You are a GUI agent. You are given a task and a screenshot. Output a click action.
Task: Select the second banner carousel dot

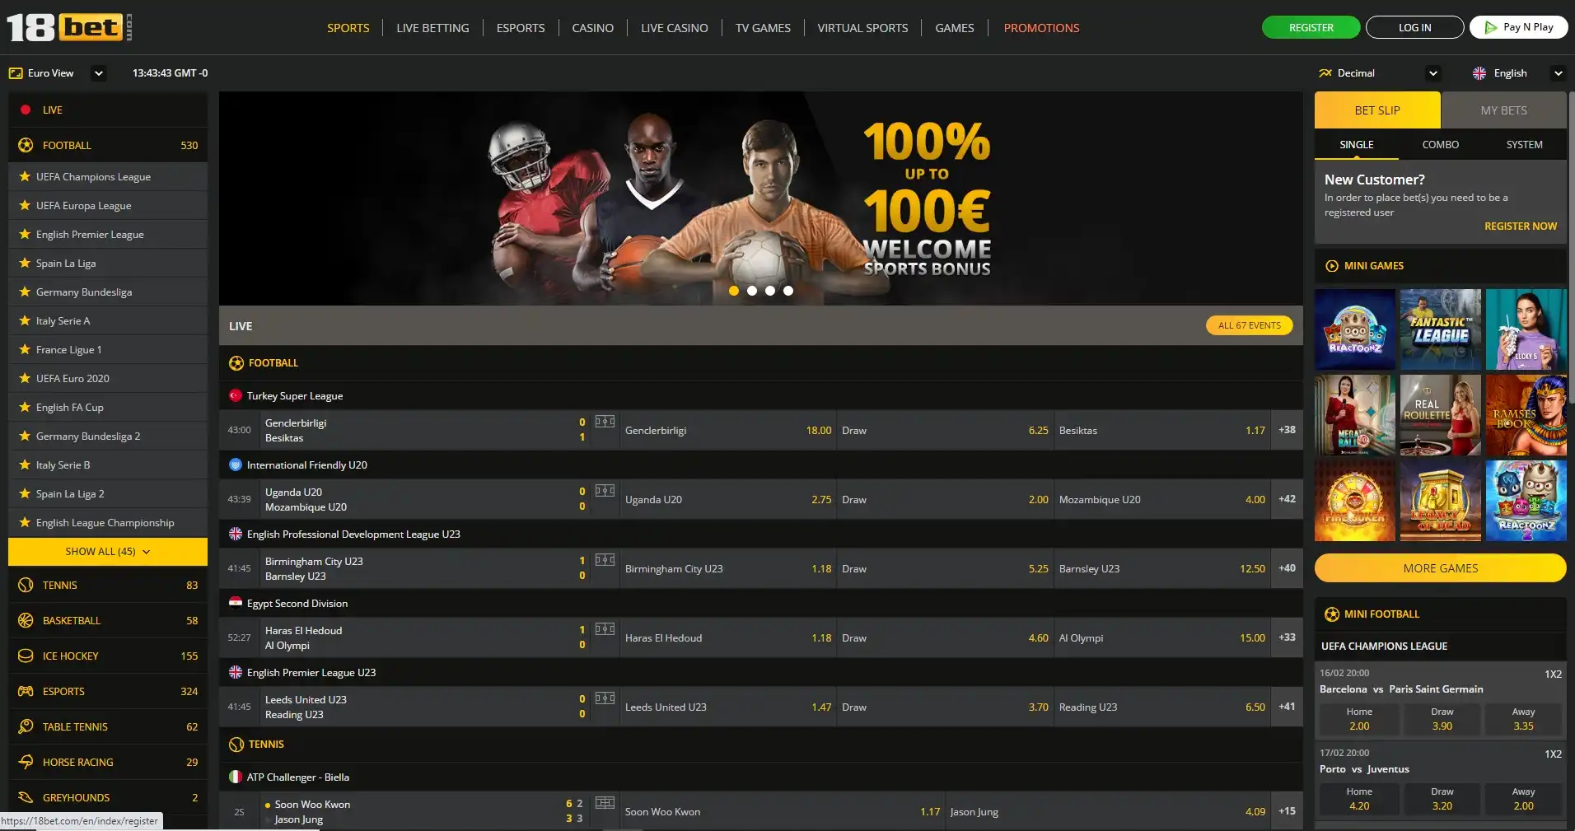point(751,290)
